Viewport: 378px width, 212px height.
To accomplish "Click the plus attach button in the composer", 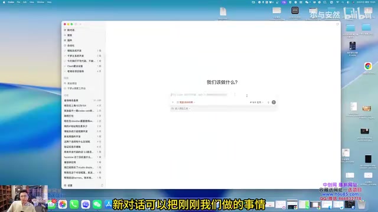I will pyautogui.click(x=172, y=102).
